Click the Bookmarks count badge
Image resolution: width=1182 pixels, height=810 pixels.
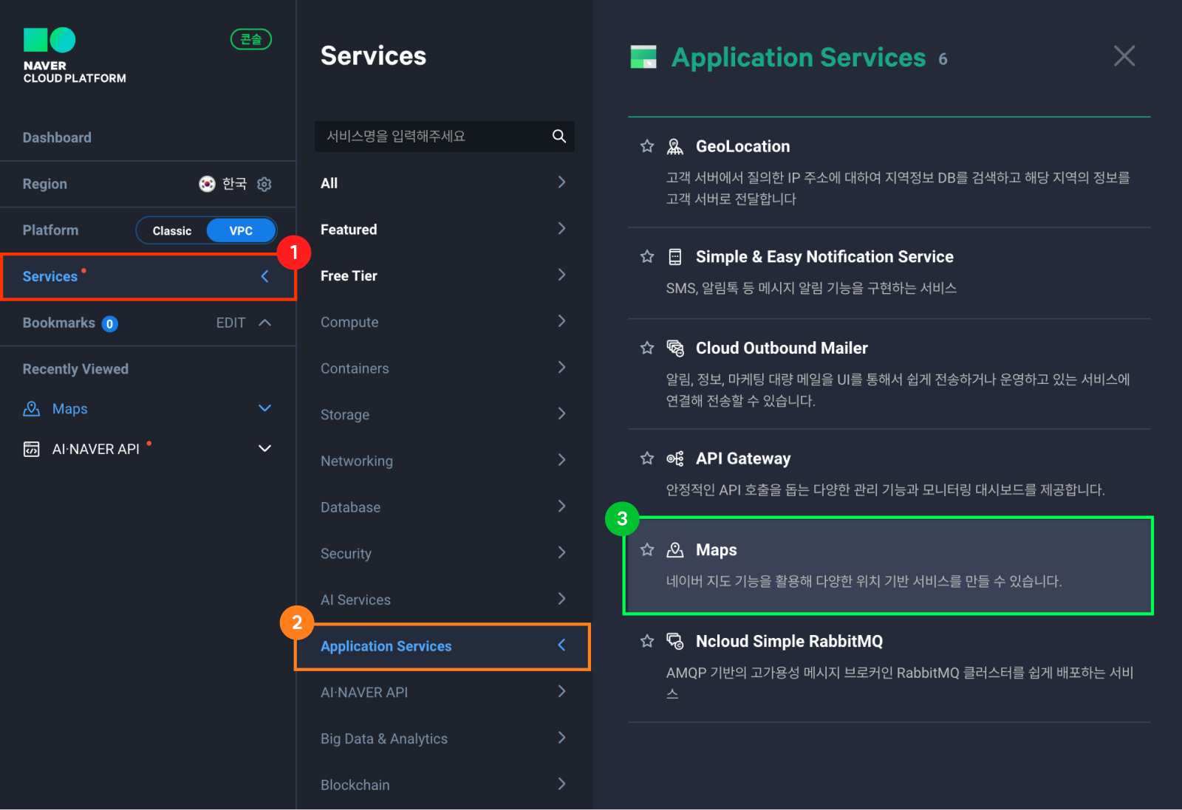click(109, 323)
